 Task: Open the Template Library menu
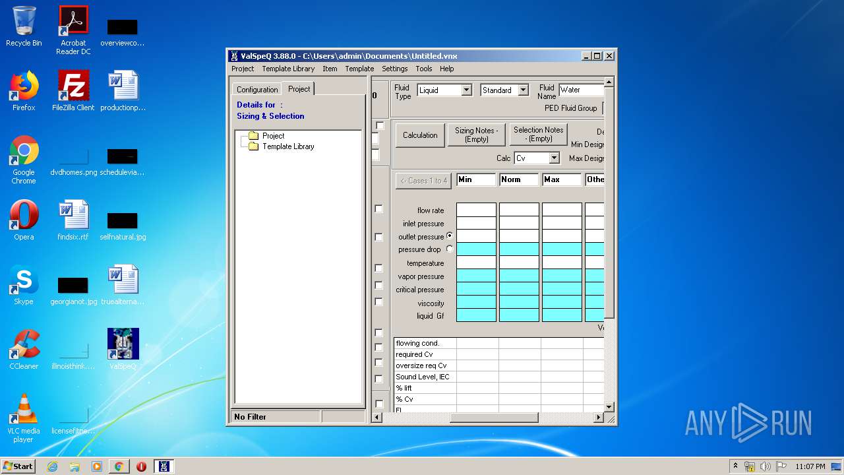click(288, 69)
